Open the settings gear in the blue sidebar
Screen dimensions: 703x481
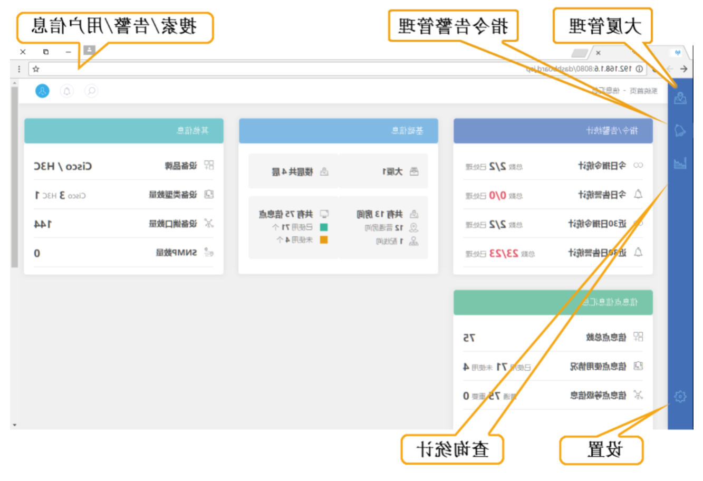pos(680,396)
